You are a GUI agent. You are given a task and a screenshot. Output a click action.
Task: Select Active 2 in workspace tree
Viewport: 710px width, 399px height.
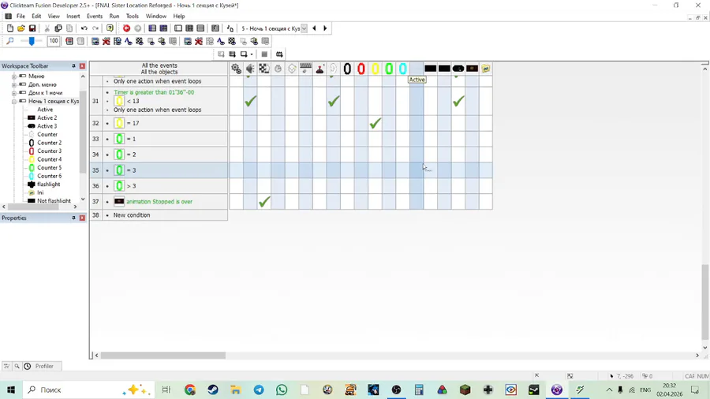tap(47, 117)
